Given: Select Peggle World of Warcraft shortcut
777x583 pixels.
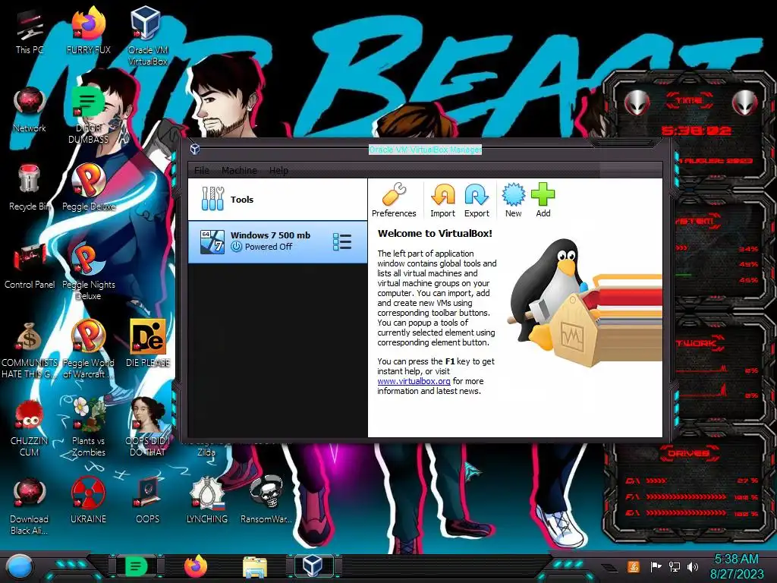Looking at the screenshot, I should click(x=88, y=349).
